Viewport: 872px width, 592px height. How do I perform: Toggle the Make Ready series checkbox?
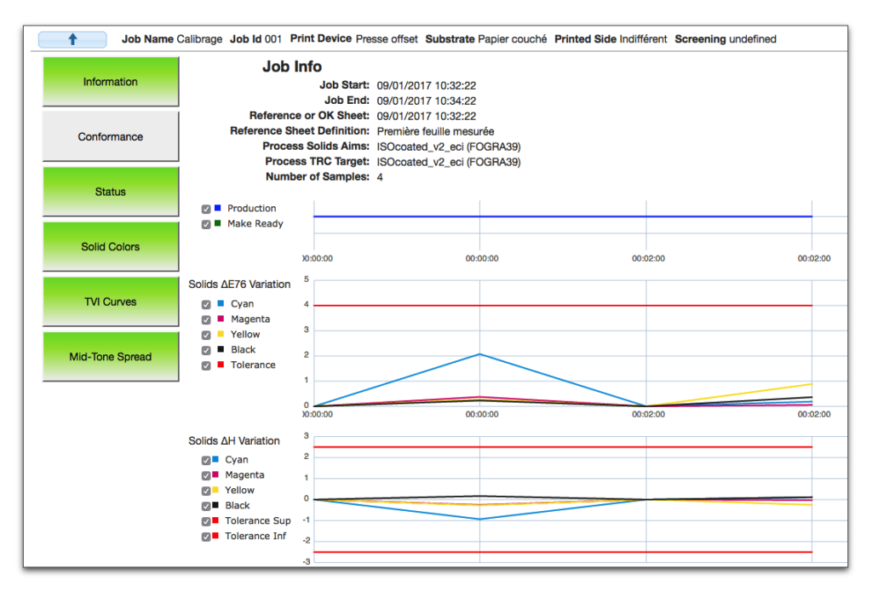206,224
